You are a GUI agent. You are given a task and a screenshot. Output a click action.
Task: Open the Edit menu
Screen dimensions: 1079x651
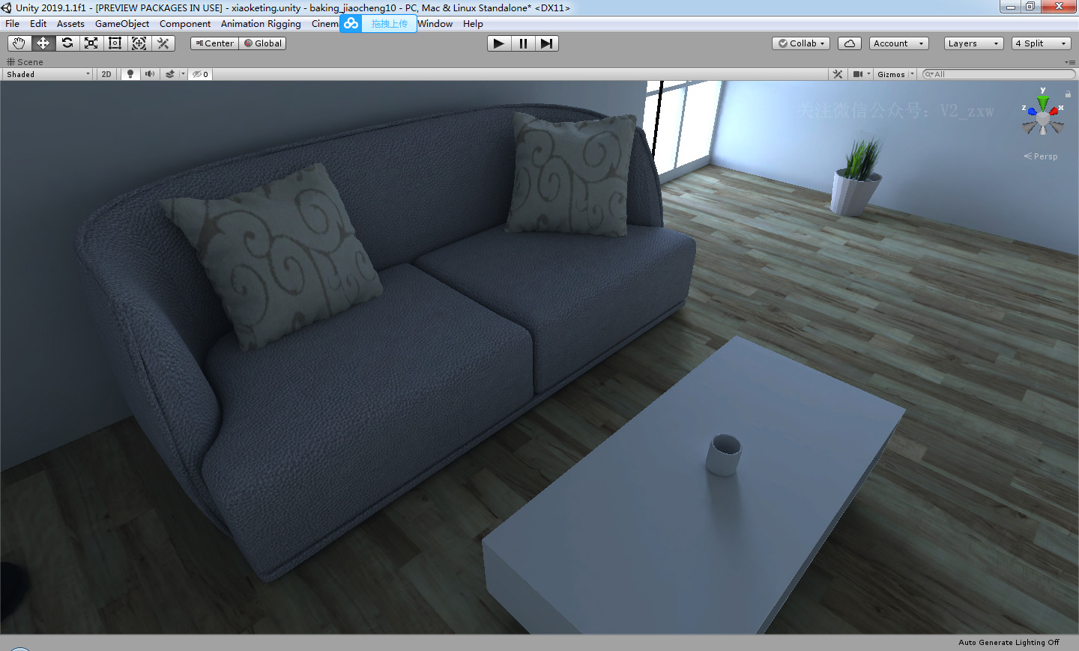(38, 24)
